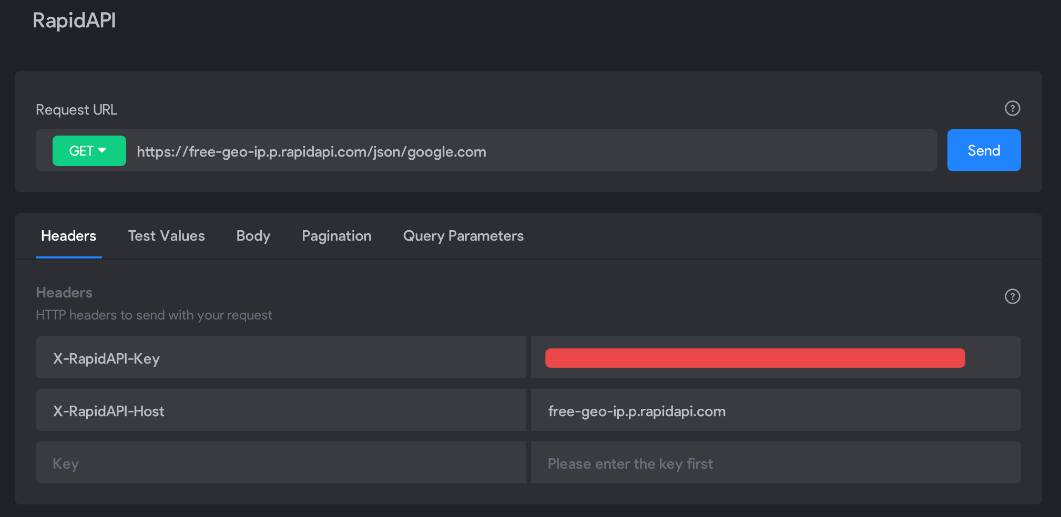
Task: Switch to the Test Values tab
Action: [166, 236]
